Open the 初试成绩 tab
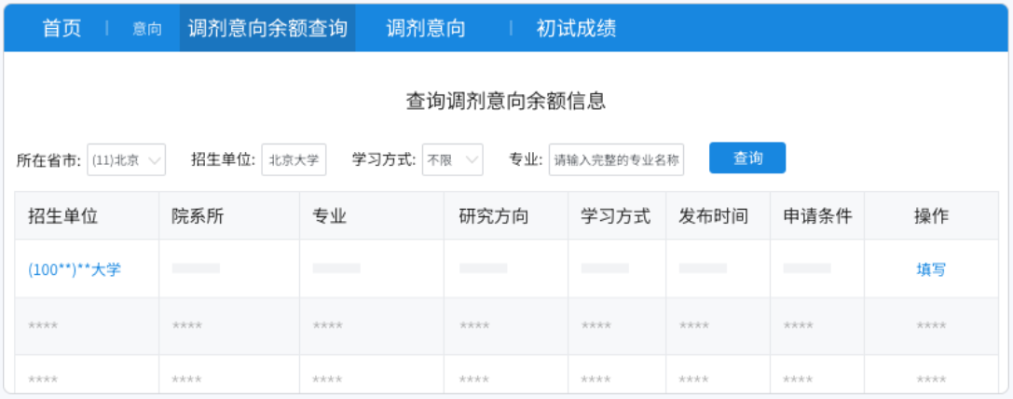The width and height of the screenshot is (1013, 399). 576,28
